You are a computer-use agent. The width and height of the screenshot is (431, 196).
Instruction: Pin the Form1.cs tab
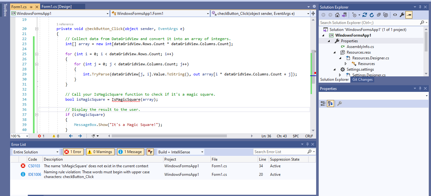(x=31, y=7)
